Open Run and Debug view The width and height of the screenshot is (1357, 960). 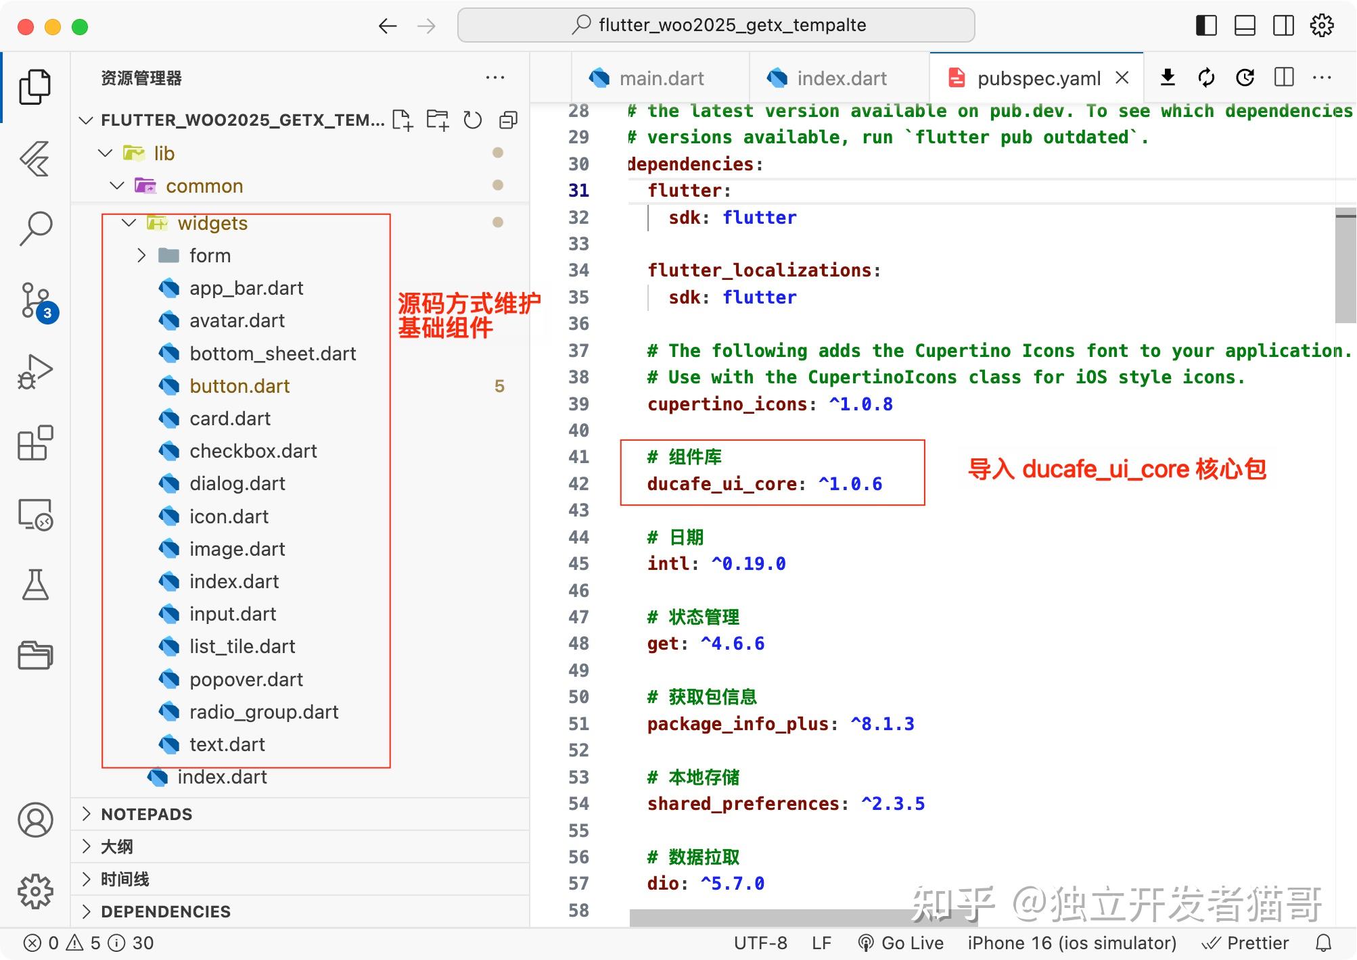click(x=35, y=372)
